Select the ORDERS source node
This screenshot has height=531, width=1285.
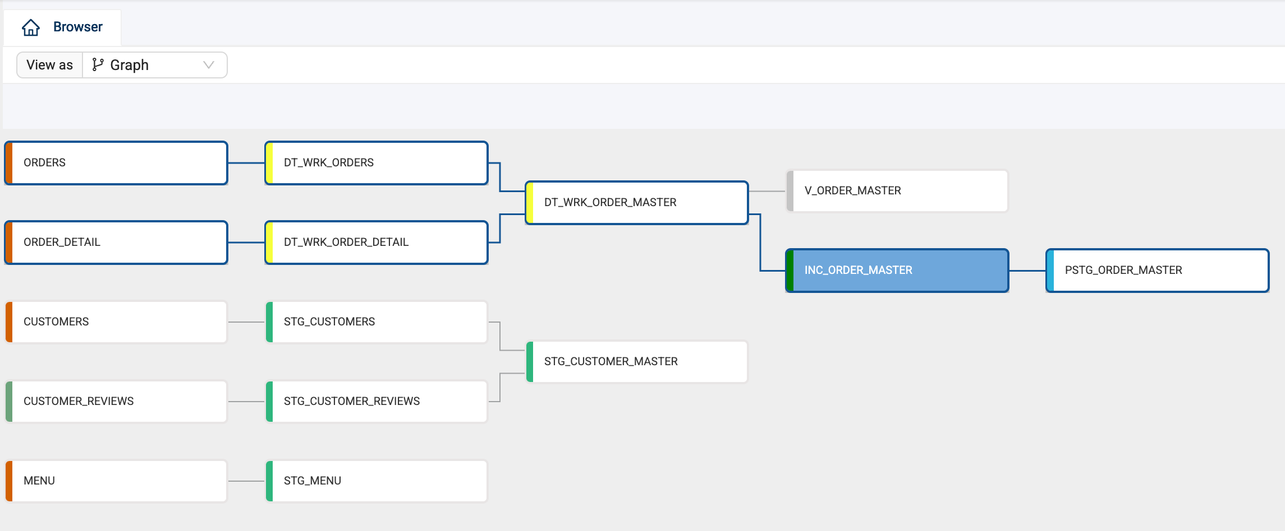pos(116,163)
